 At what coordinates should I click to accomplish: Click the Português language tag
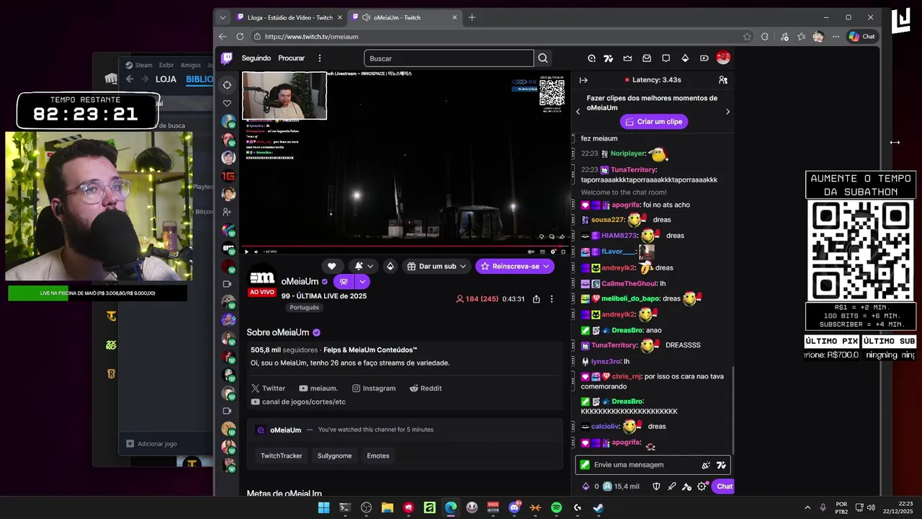[304, 308]
